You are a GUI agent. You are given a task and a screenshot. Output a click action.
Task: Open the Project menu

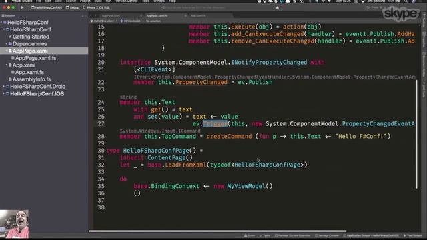click(x=85, y=1)
